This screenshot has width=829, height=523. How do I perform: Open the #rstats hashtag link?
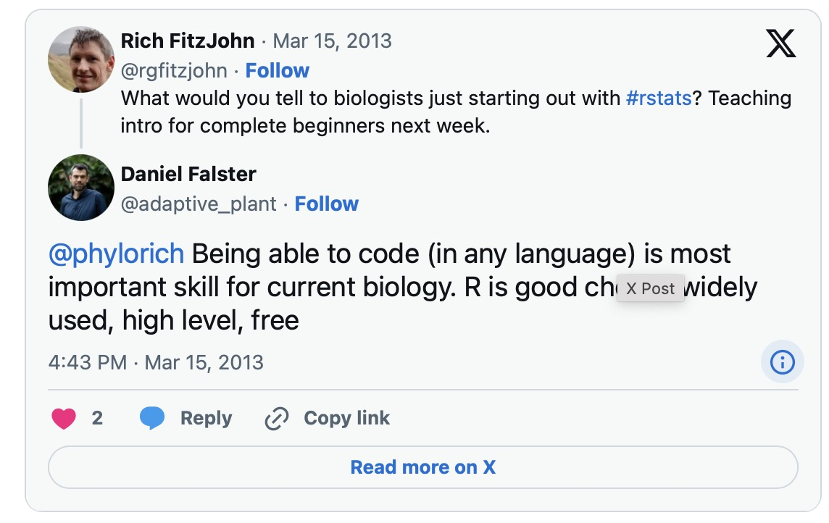click(659, 98)
